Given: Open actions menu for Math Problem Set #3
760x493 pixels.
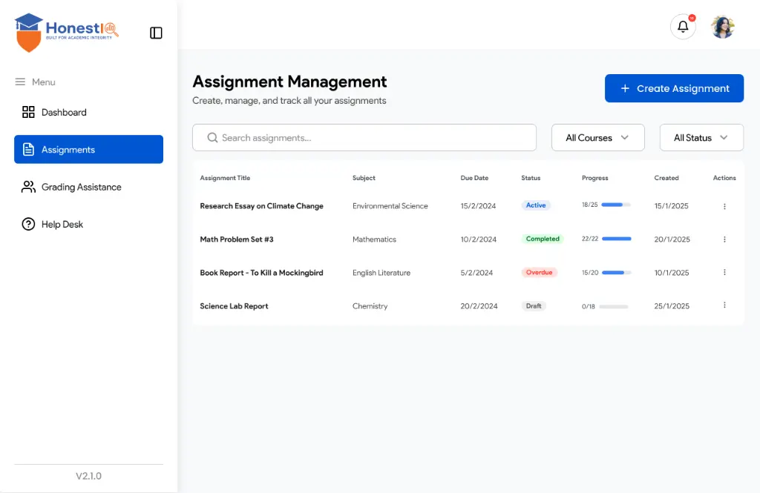Looking at the screenshot, I should 724,239.
